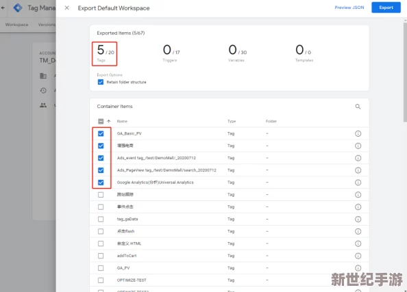This screenshot has height=292, width=407.
Task: Uncheck the Ads_event tag checkbox
Action: point(101,158)
